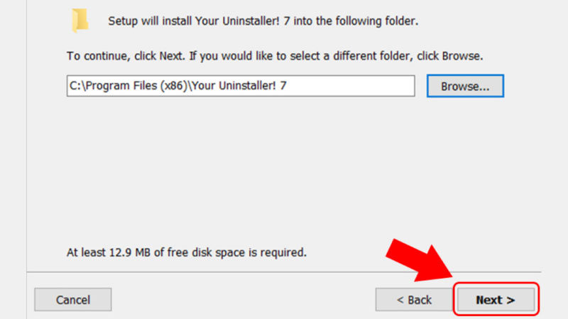Proceed by clicking Next >

tap(496, 299)
